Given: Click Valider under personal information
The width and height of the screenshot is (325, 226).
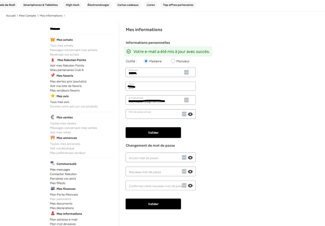Looking at the screenshot, I should tap(153, 133).
